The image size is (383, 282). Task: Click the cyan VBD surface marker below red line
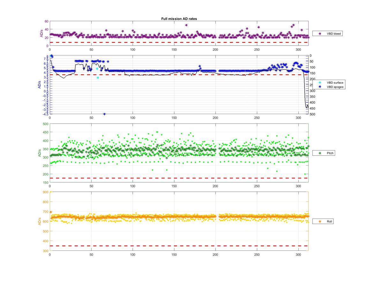98,78
